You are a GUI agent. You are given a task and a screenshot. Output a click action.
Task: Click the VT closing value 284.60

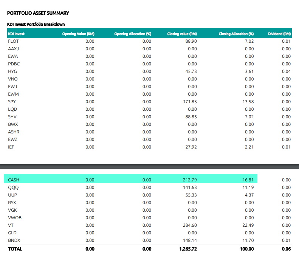[190, 225]
